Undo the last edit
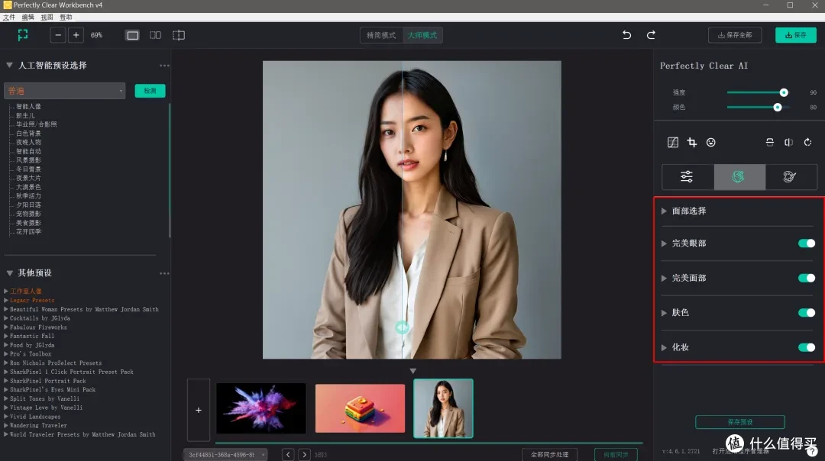825x461 pixels. coord(626,35)
